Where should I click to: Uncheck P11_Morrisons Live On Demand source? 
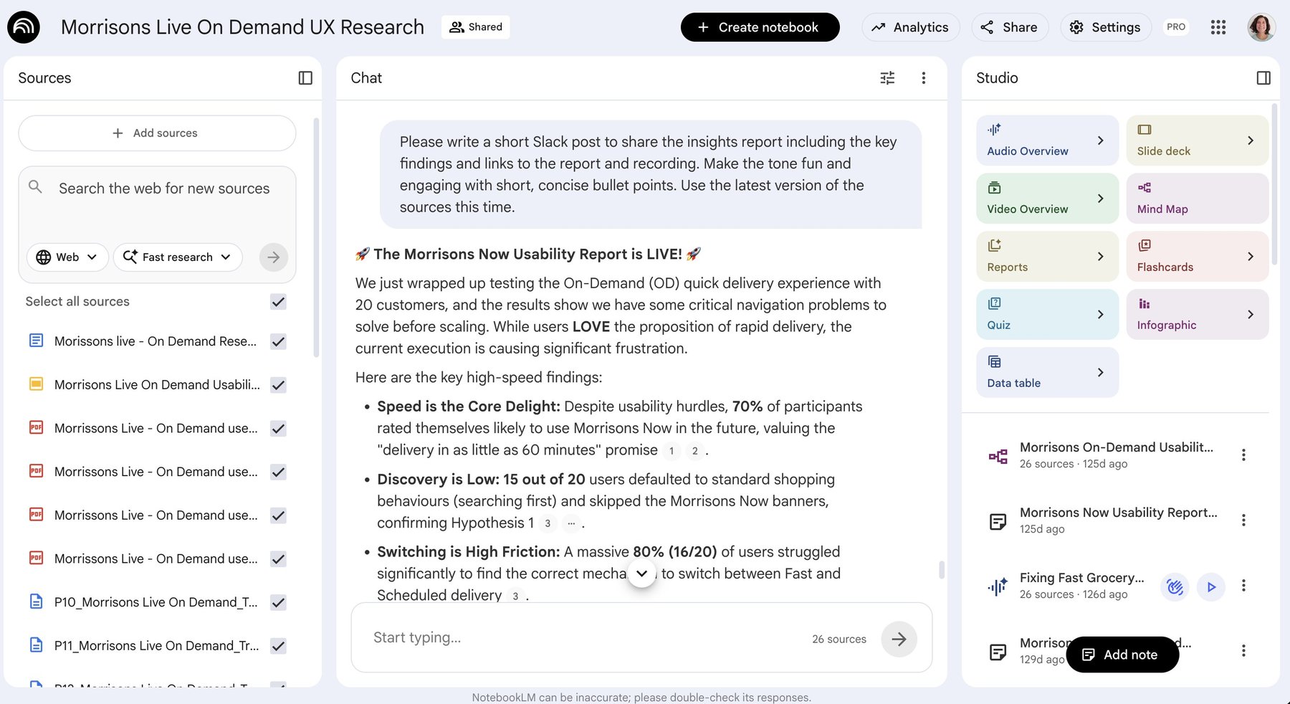[278, 646]
